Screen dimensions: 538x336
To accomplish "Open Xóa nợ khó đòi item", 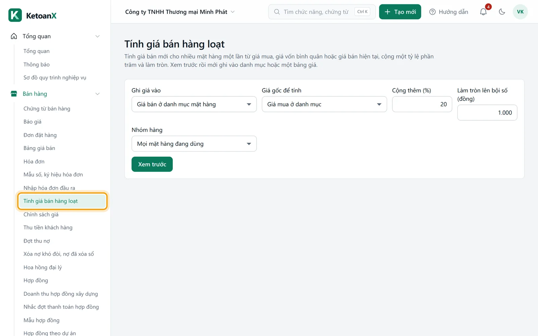I will pyautogui.click(x=59, y=254).
